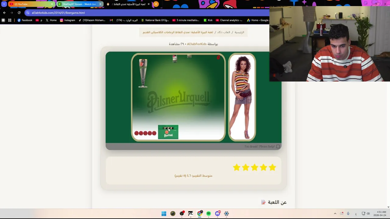
Task: Follow the الرئيسية breadcrumb link
Action: click(x=239, y=32)
